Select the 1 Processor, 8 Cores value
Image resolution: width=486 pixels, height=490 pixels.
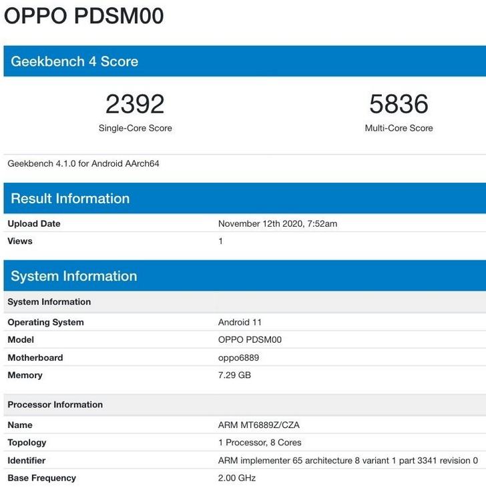coord(260,443)
